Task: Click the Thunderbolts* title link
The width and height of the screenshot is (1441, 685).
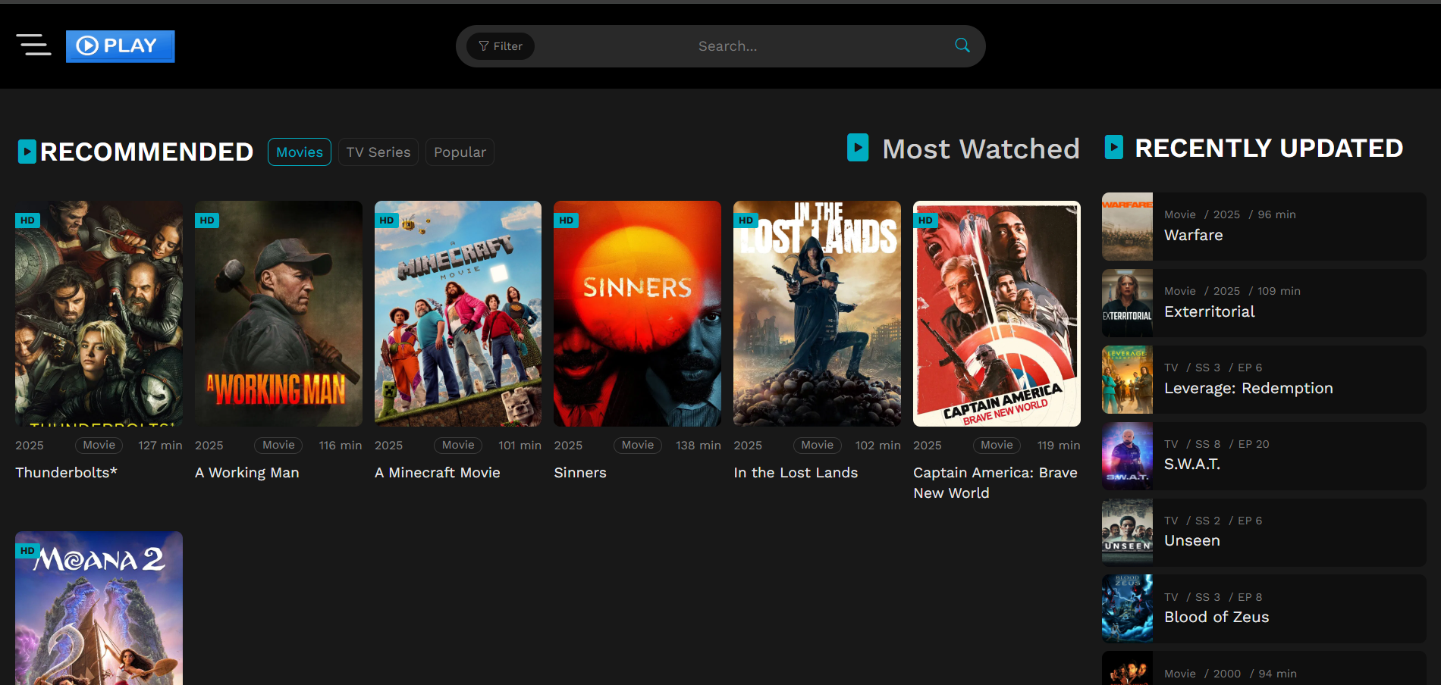Action: 66,472
